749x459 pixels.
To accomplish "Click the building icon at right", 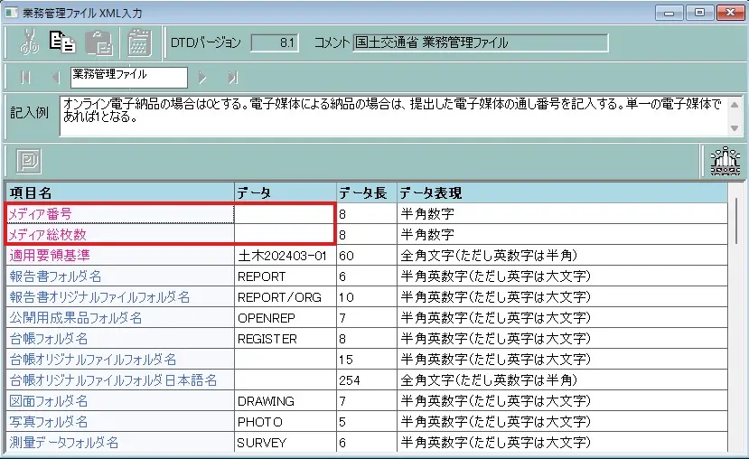I will pyautogui.click(x=725, y=160).
